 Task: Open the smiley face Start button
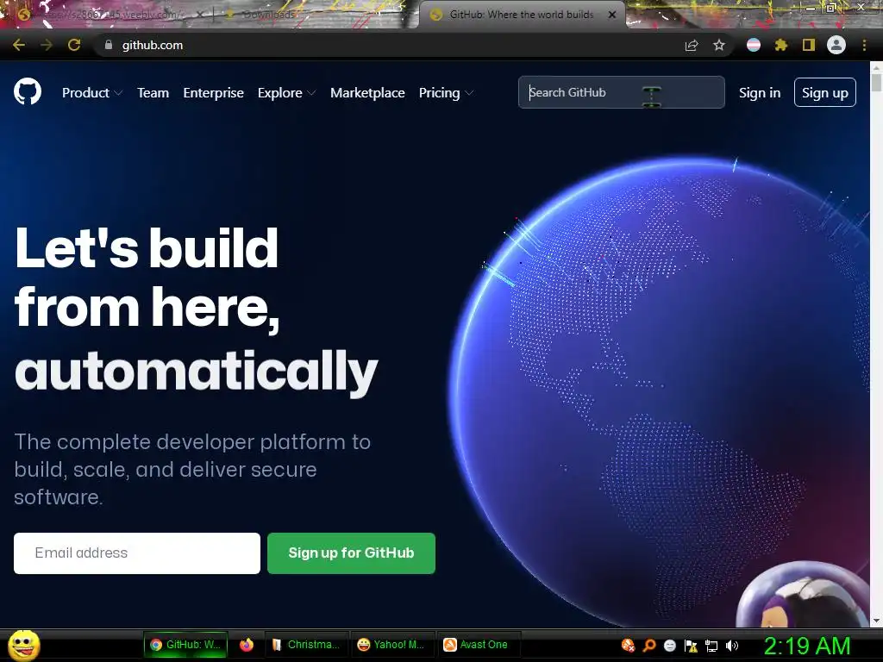click(23, 645)
